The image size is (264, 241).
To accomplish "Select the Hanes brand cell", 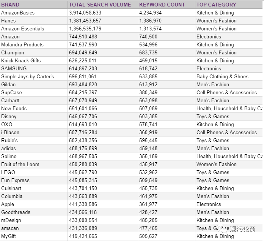I will 34,21.
